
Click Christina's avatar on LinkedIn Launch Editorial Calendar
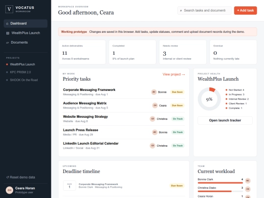tap(153, 146)
